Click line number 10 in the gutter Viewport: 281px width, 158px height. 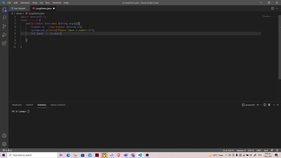(14, 47)
